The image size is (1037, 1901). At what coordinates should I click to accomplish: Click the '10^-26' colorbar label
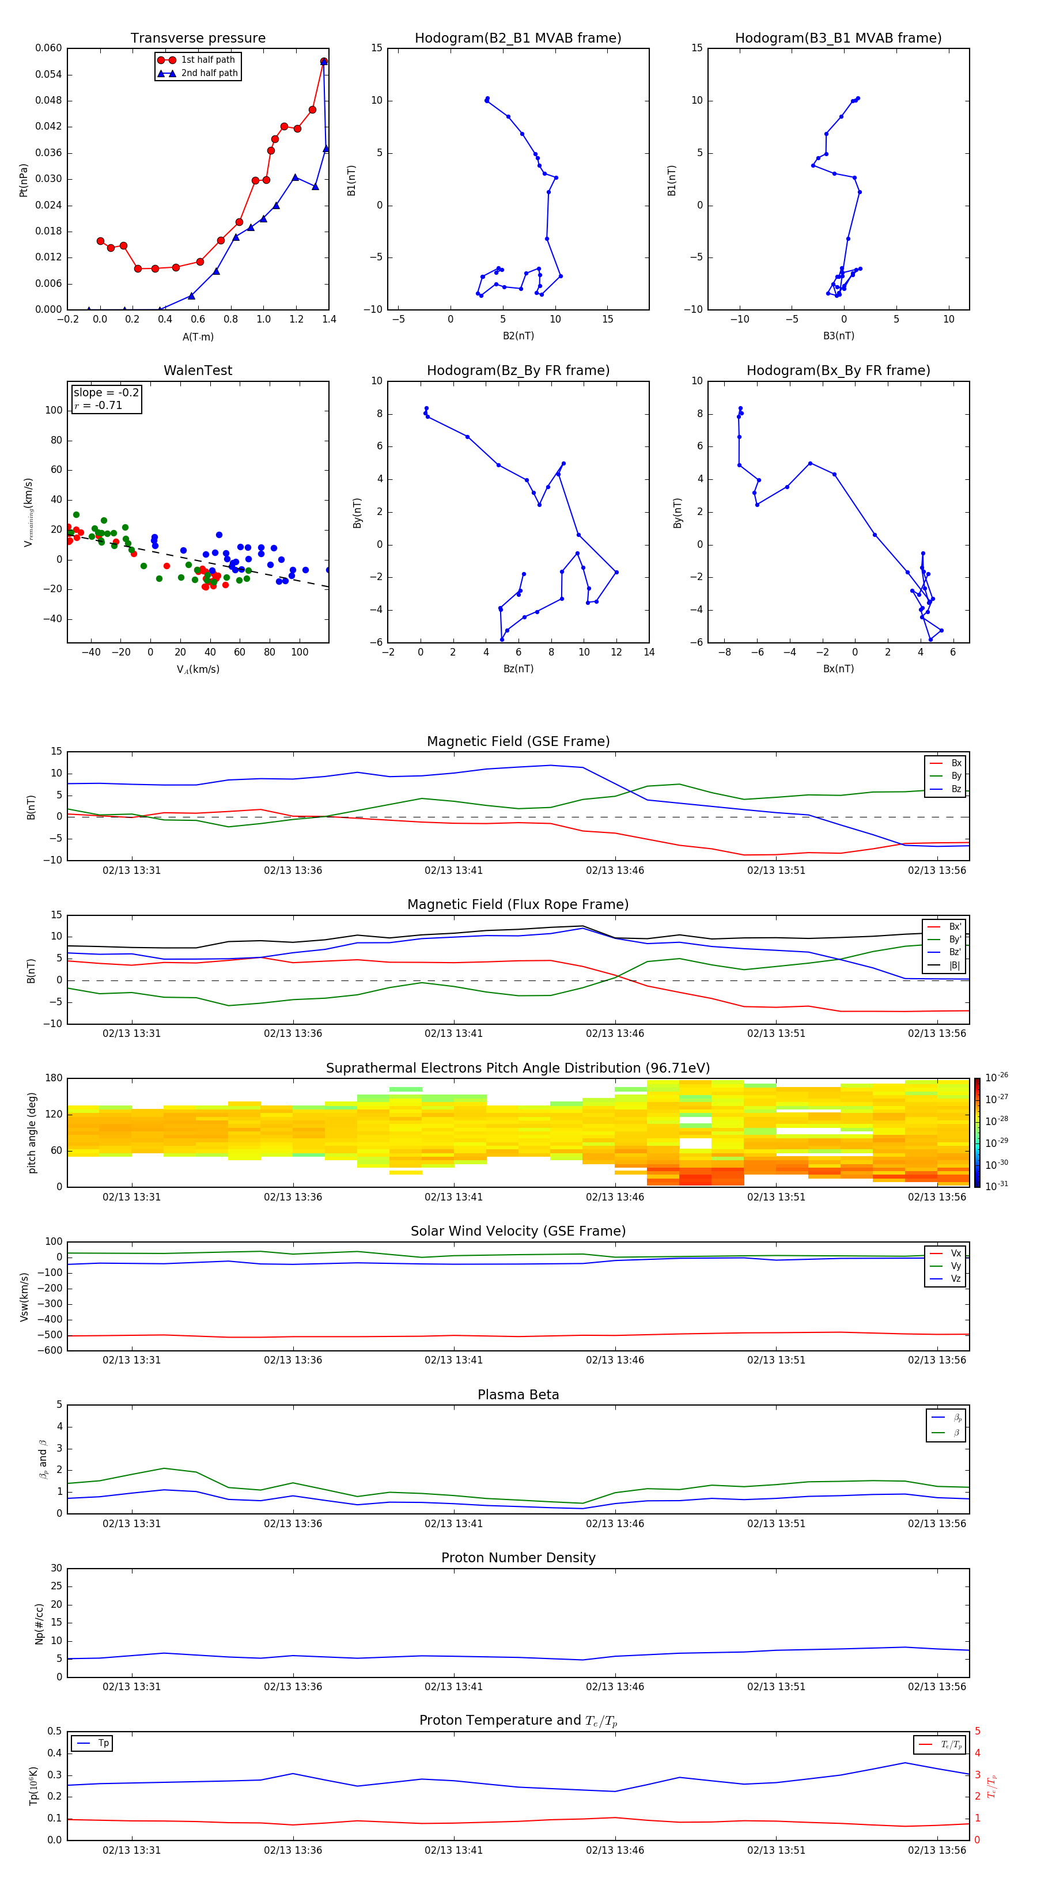(x=997, y=1077)
